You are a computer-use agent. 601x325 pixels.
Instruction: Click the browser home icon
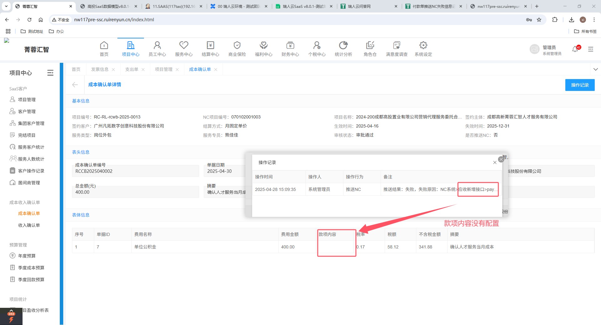41,20
